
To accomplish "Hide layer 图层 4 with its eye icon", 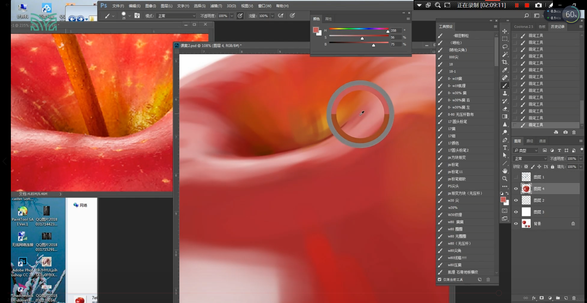I will pyautogui.click(x=516, y=189).
